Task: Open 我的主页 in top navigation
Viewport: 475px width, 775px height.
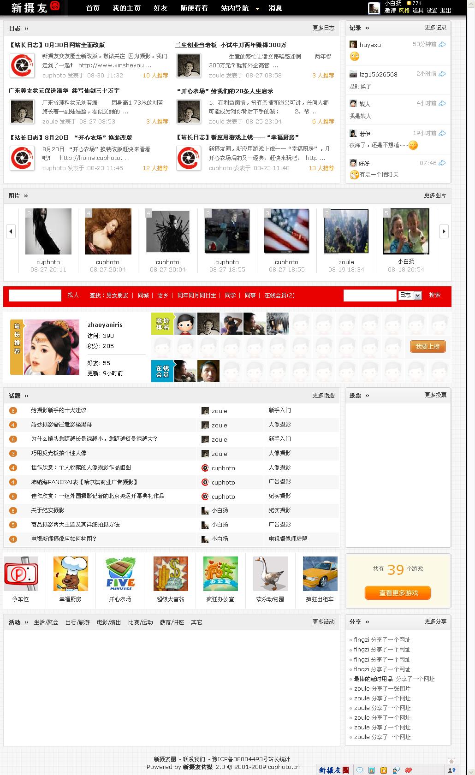Action: coord(126,8)
